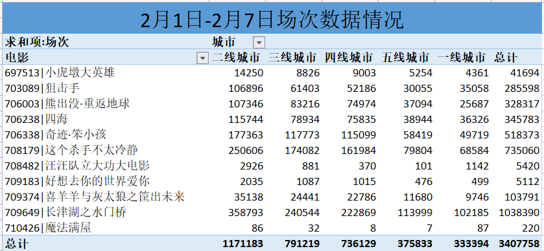Click the grand total 333394
Image resolution: width=544 pixels, height=251 pixels.
(x=471, y=244)
